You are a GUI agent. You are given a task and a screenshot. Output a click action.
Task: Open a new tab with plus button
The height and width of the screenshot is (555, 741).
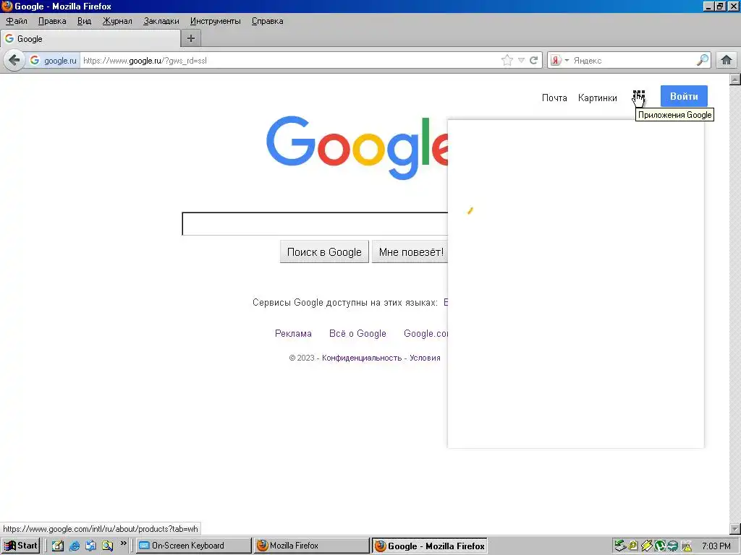191,38
